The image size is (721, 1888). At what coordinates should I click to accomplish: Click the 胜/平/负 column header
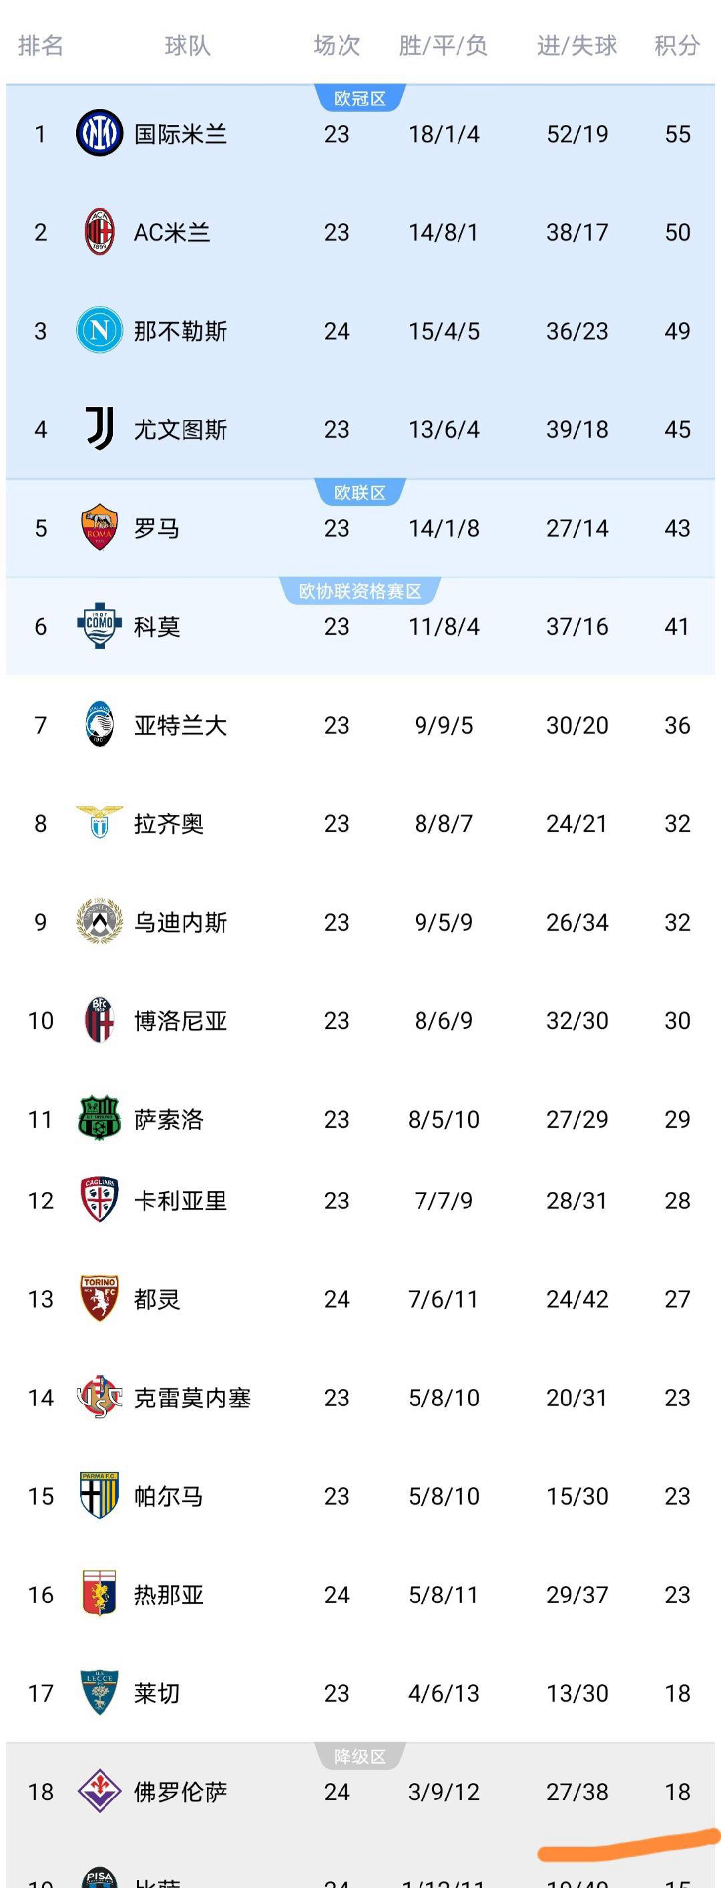443,45
